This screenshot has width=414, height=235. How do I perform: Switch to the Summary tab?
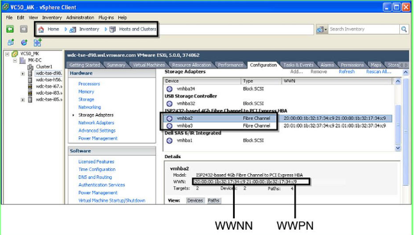[x=116, y=65]
